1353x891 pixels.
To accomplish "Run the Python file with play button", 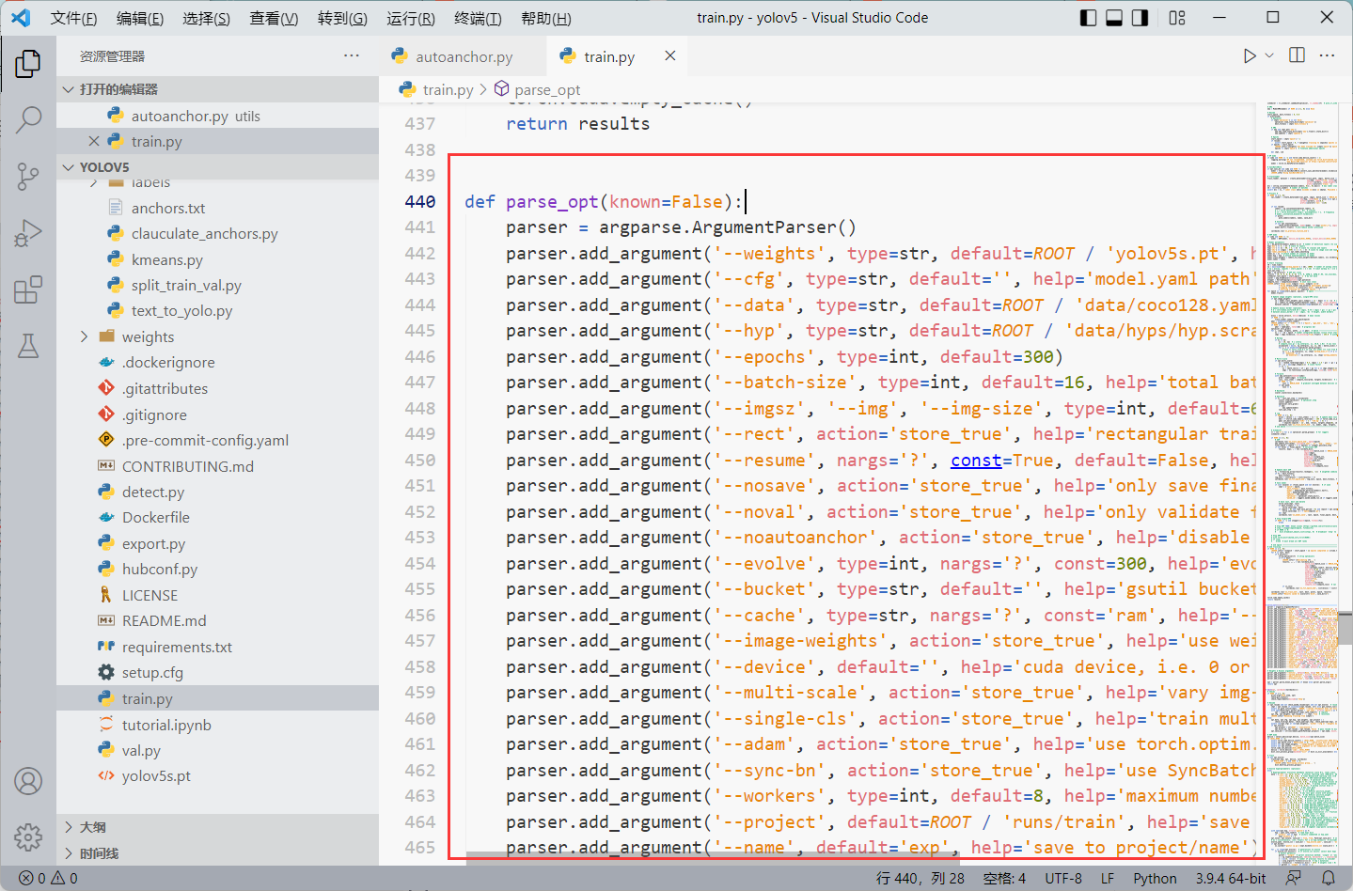I will pos(1250,56).
